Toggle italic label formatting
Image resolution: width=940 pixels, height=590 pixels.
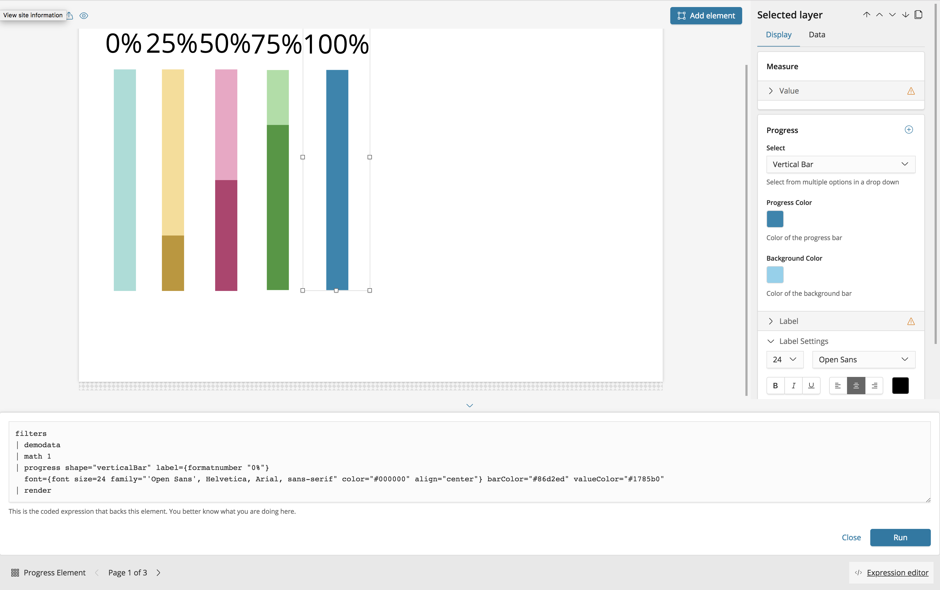click(x=793, y=386)
